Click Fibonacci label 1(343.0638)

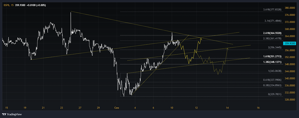click(x=275, y=71)
